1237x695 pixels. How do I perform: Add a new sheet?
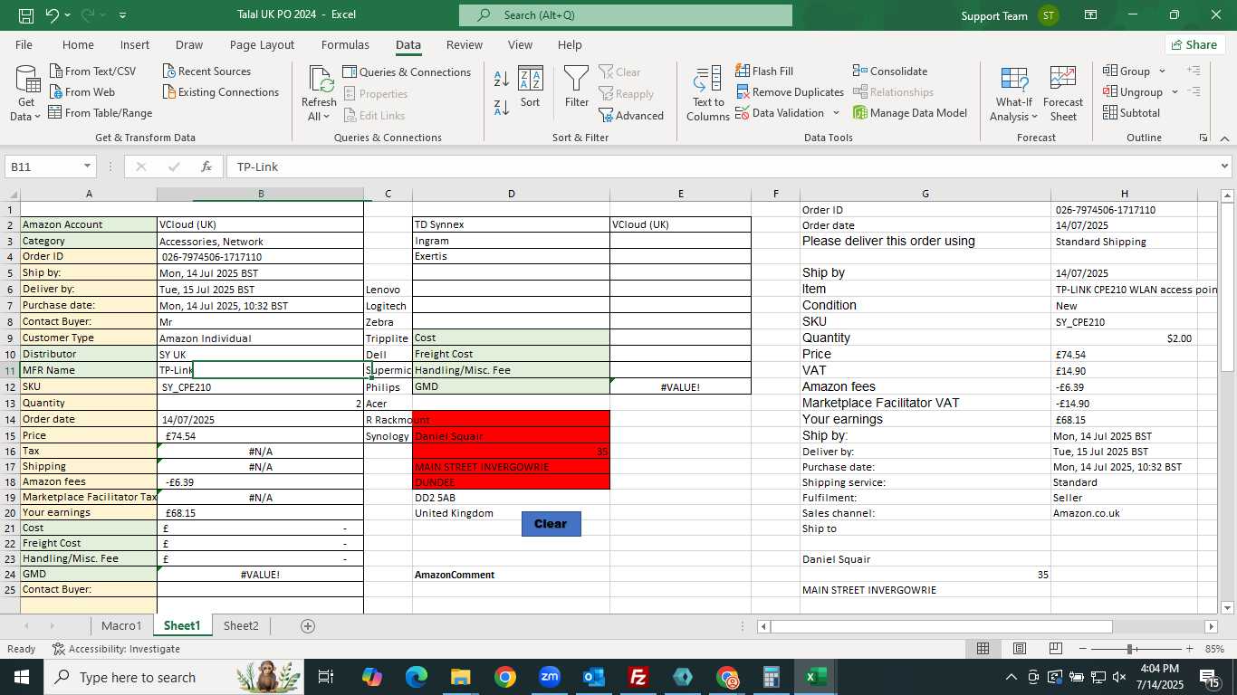click(307, 626)
